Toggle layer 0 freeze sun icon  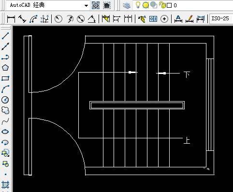(146, 5)
